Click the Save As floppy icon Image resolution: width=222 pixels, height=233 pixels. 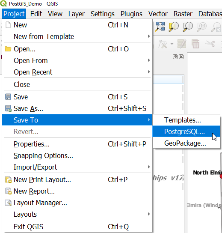click(x=8, y=108)
